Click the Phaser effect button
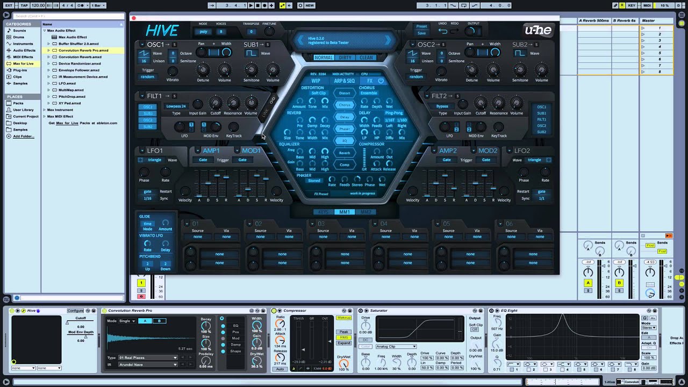This screenshot has height=387, width=688. coord(345,129)
